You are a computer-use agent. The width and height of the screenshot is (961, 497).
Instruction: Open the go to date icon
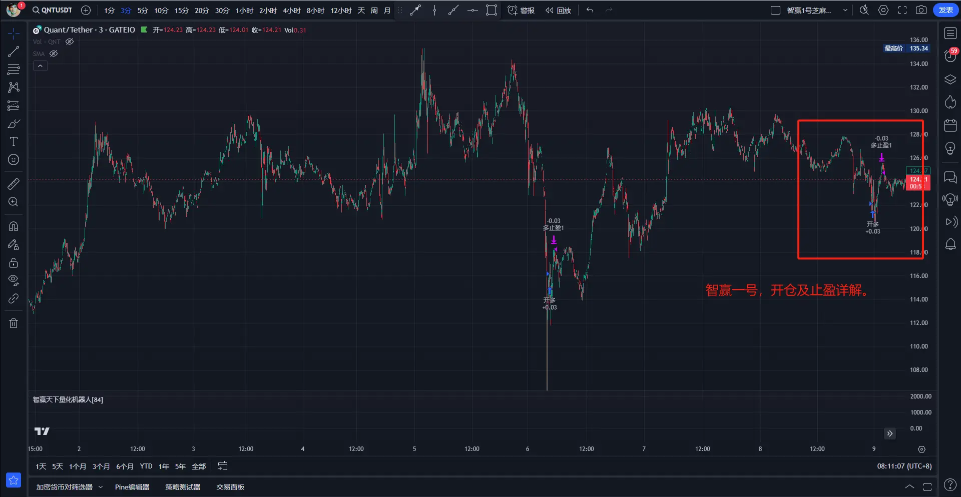pos(223,466)
